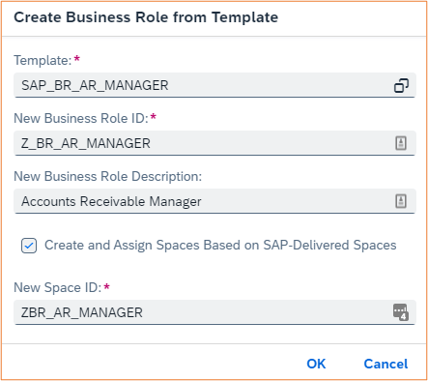This screenshot has width=428, height=381.
Task: Confirm the dialog with OK
Action: click(x=316, y=364)
